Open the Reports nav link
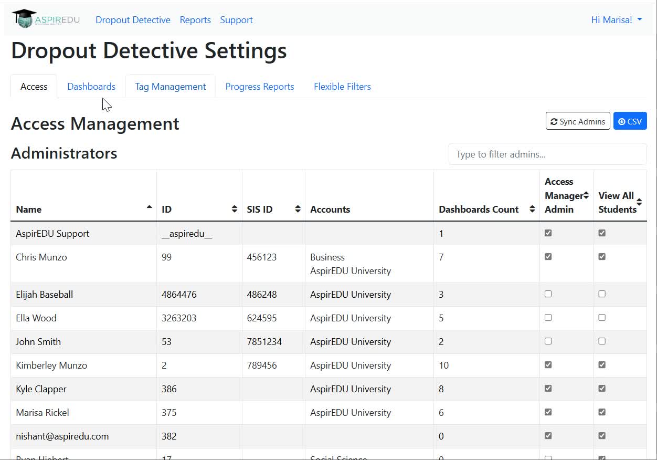 coord(195,20)
